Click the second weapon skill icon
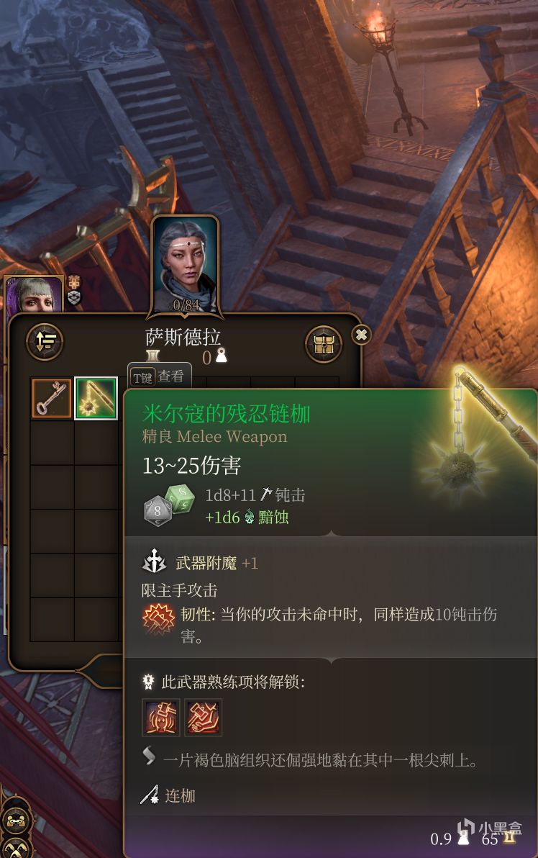Screen dimensions: 538x858 (x=203, y=718)
